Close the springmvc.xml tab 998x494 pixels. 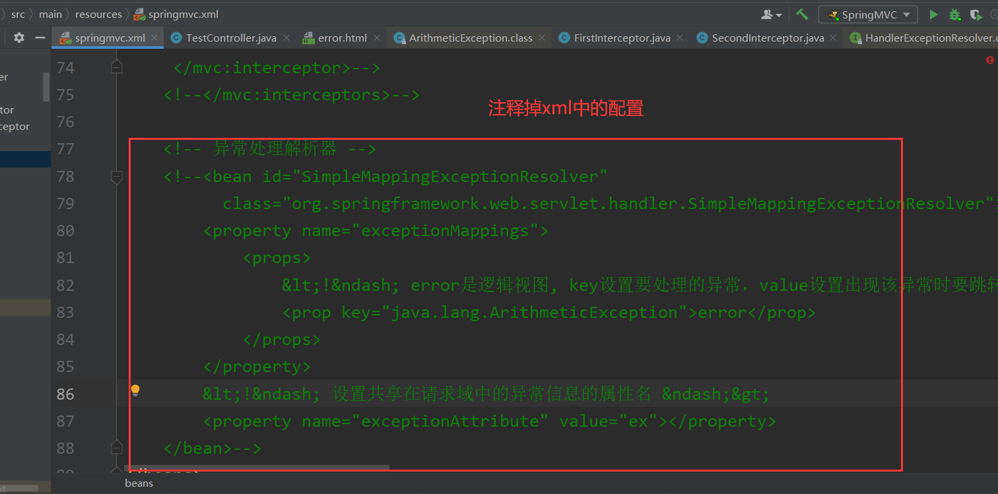[x=155, y=38]
